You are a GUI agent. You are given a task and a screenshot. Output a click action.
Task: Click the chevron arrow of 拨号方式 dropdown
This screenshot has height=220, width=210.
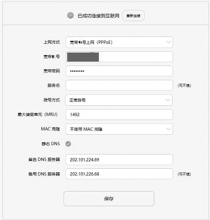point(168,100)
